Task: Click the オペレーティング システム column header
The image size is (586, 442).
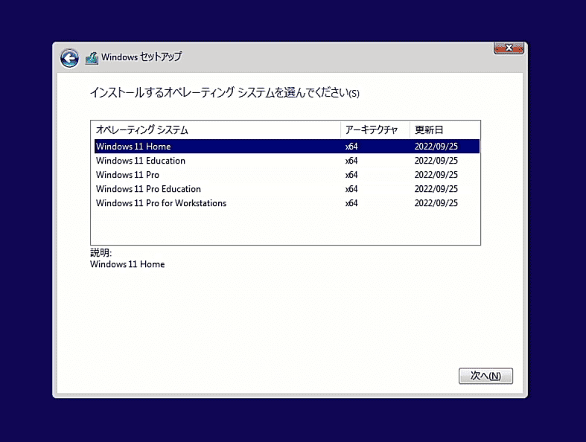Action: click(216, 130)
